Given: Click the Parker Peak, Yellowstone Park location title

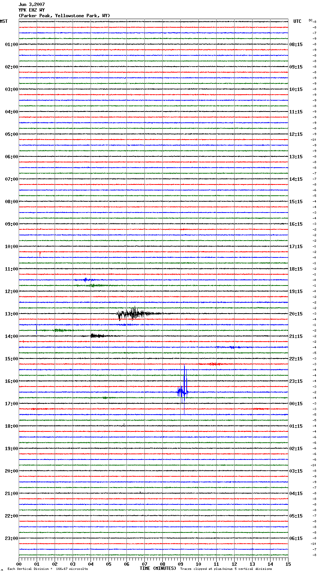Looking at the screenshot, I should click(64, 16).
